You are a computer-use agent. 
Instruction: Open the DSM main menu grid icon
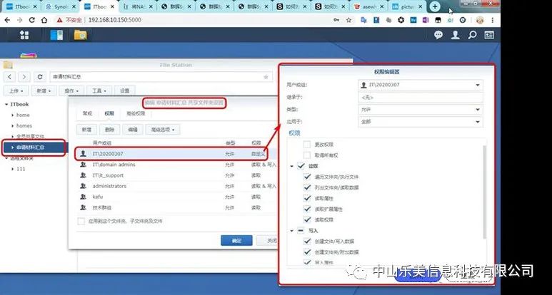tap(24, 35)
